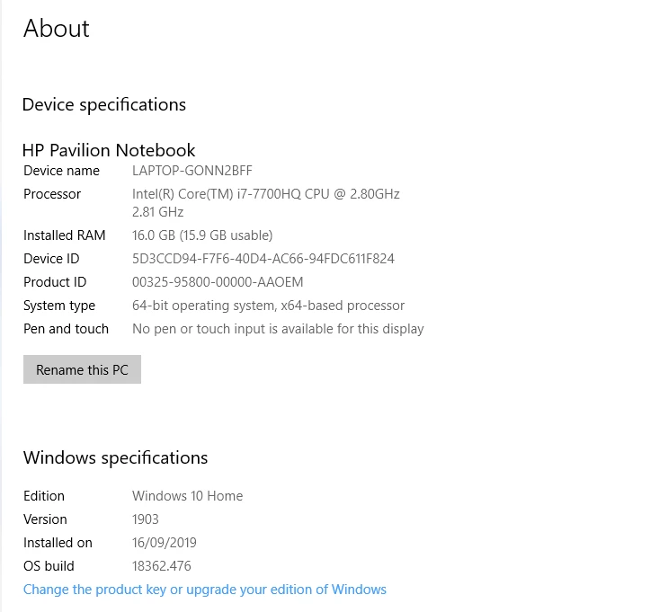The height and width of the screenshot is (612, 659).
Task: Click the Version label
Action: [x=45, y=519]
